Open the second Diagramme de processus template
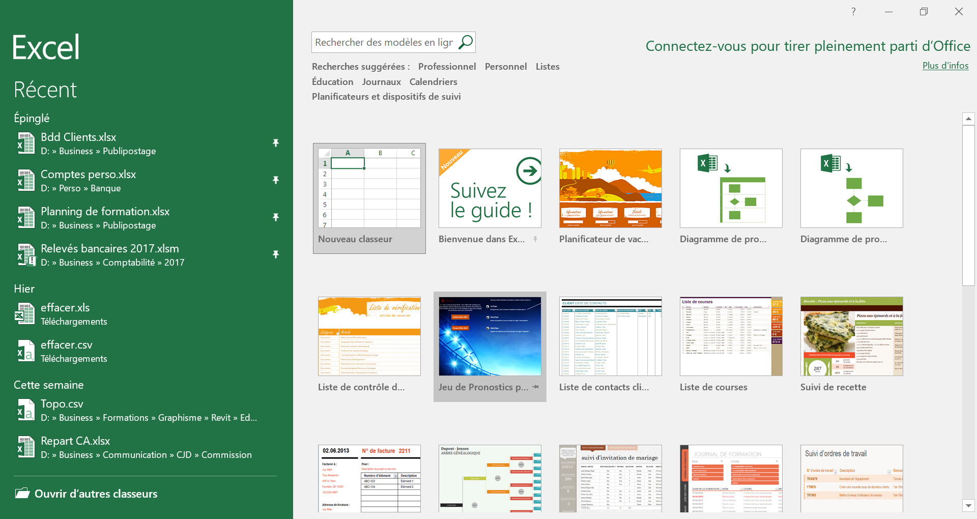The height and width of the screenshot is (519, 977). 851,188
